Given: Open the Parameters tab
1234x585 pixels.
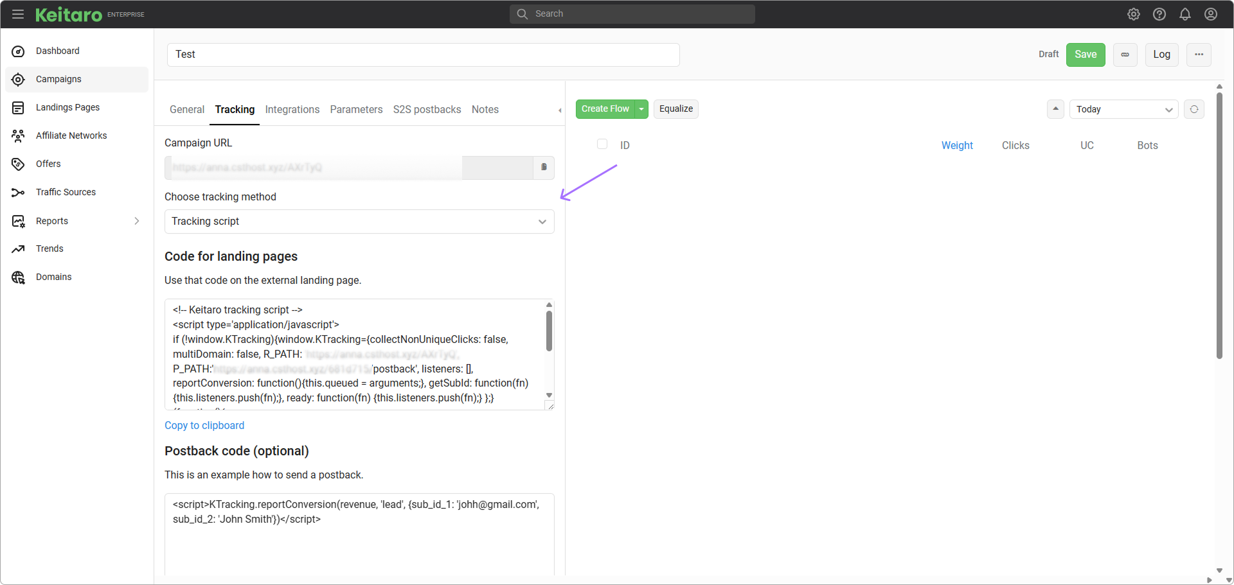Looking at the screenshot, I should (356, 110).
